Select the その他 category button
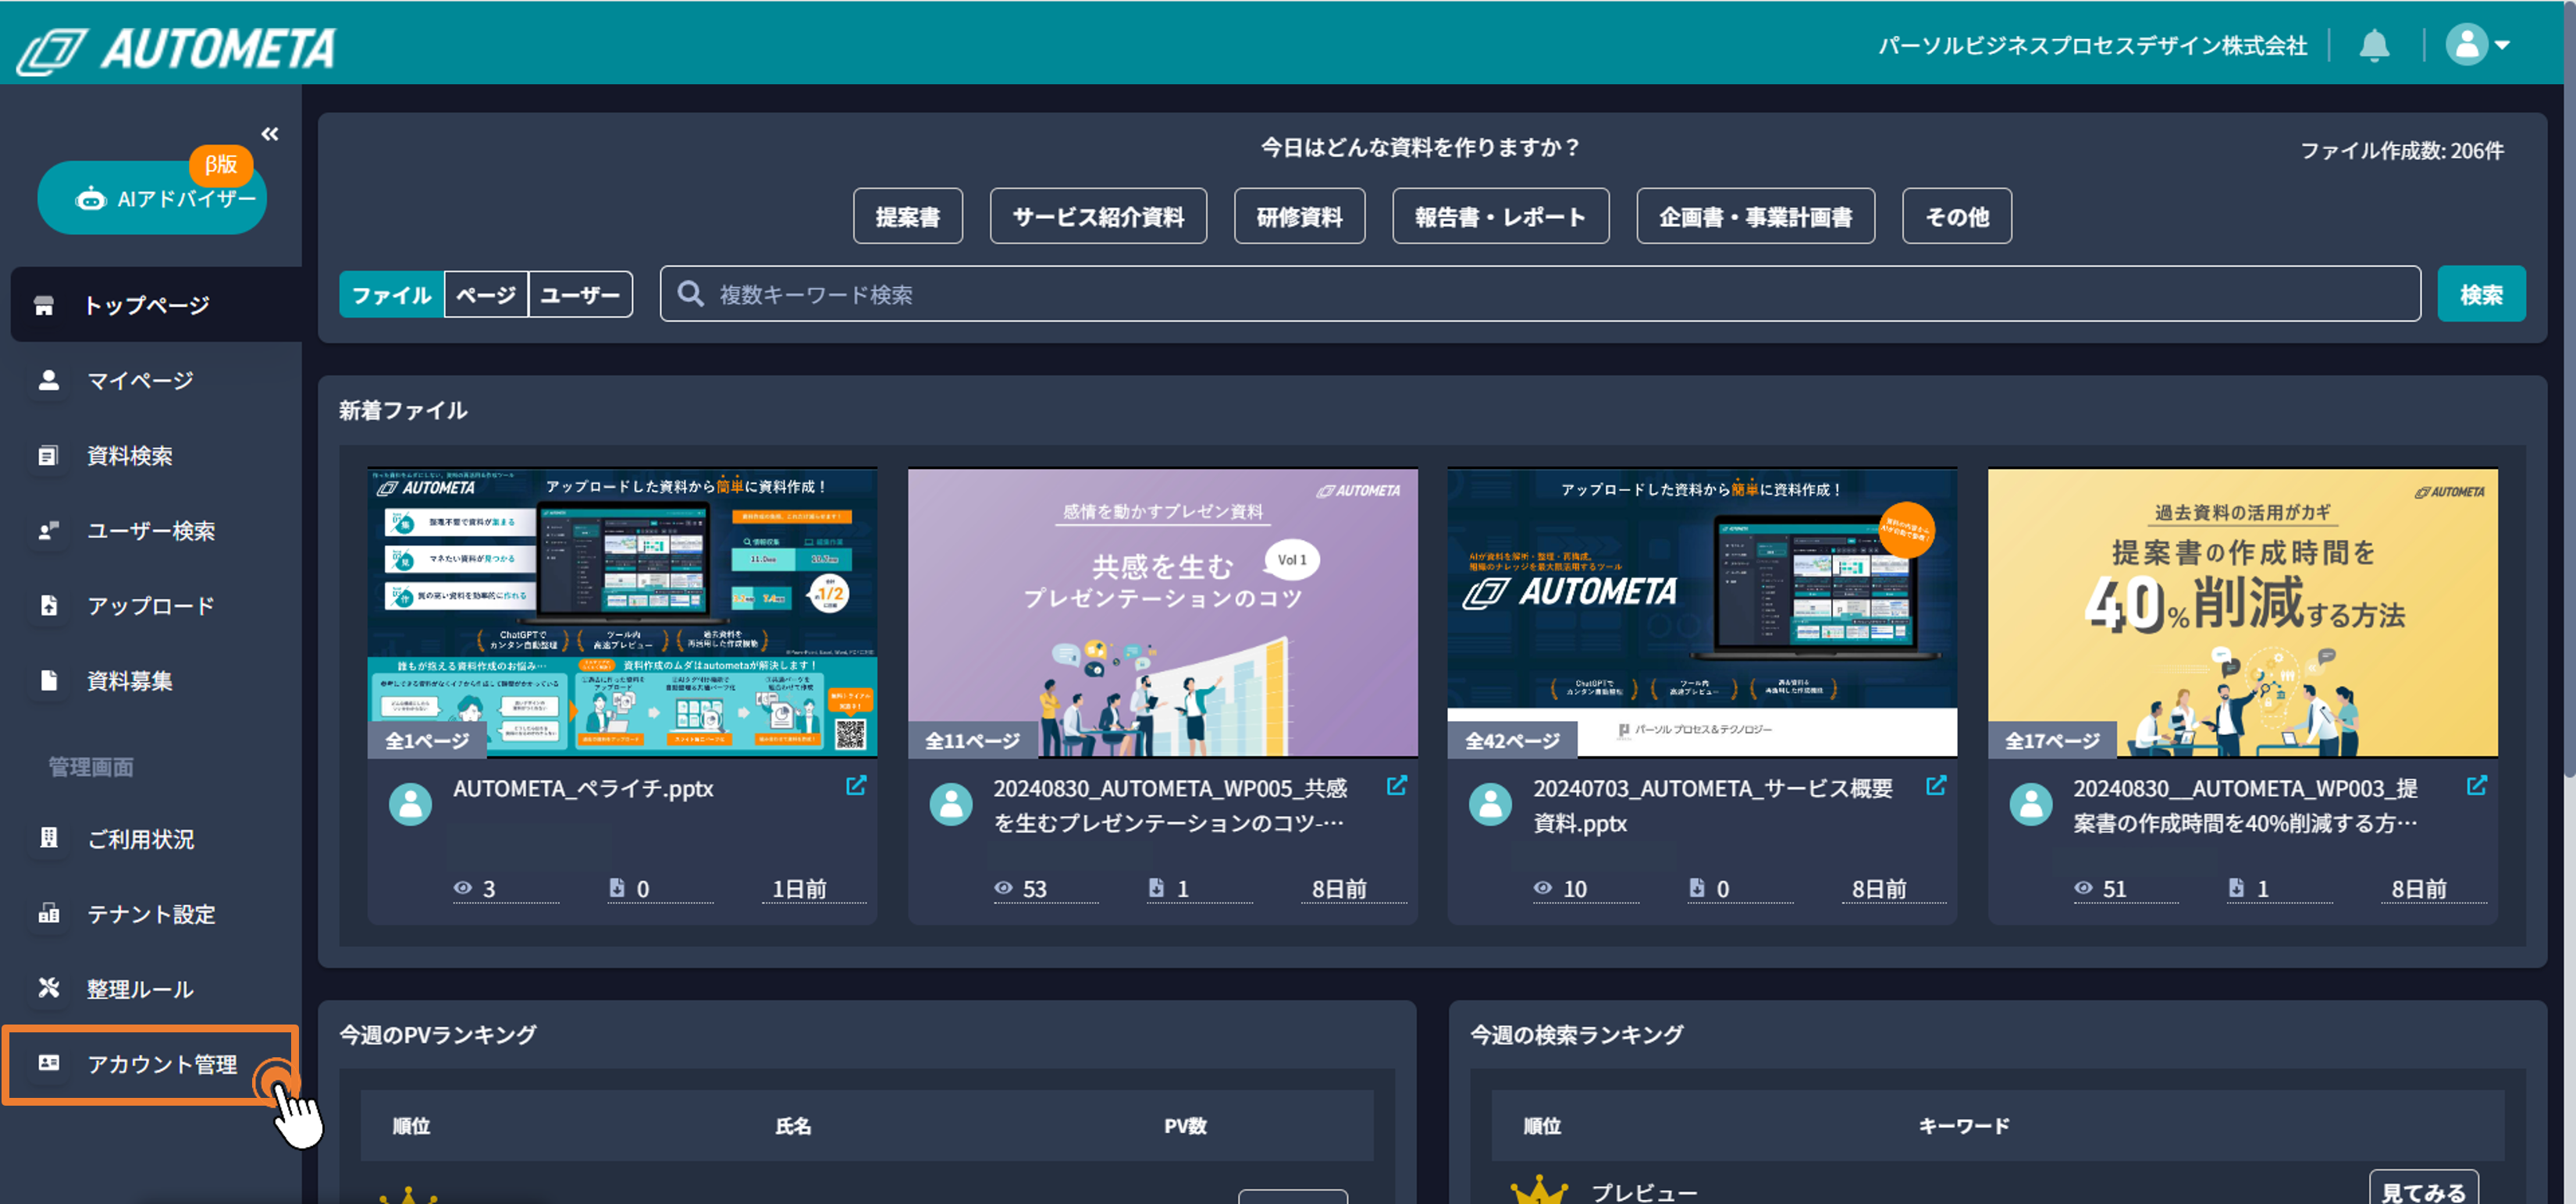Image resolution: width=2576 pixels, height=1204 pixels. tap(1957, 216)
